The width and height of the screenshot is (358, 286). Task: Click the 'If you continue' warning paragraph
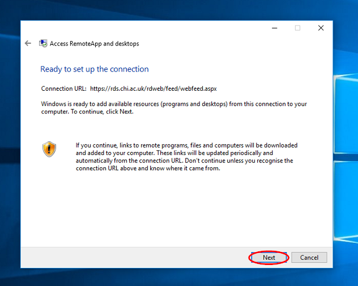click(186, 157)
